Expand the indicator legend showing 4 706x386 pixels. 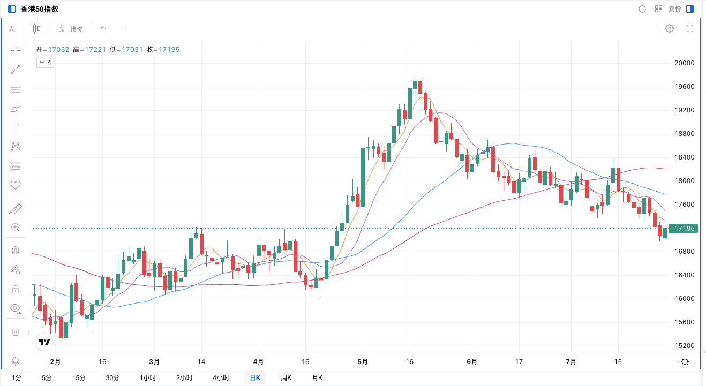coord(46,63)
